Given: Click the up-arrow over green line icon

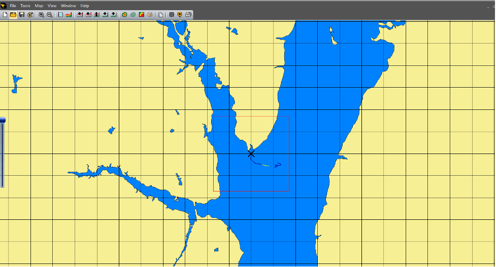Looking at the screenshot, I should click(114, 15).
